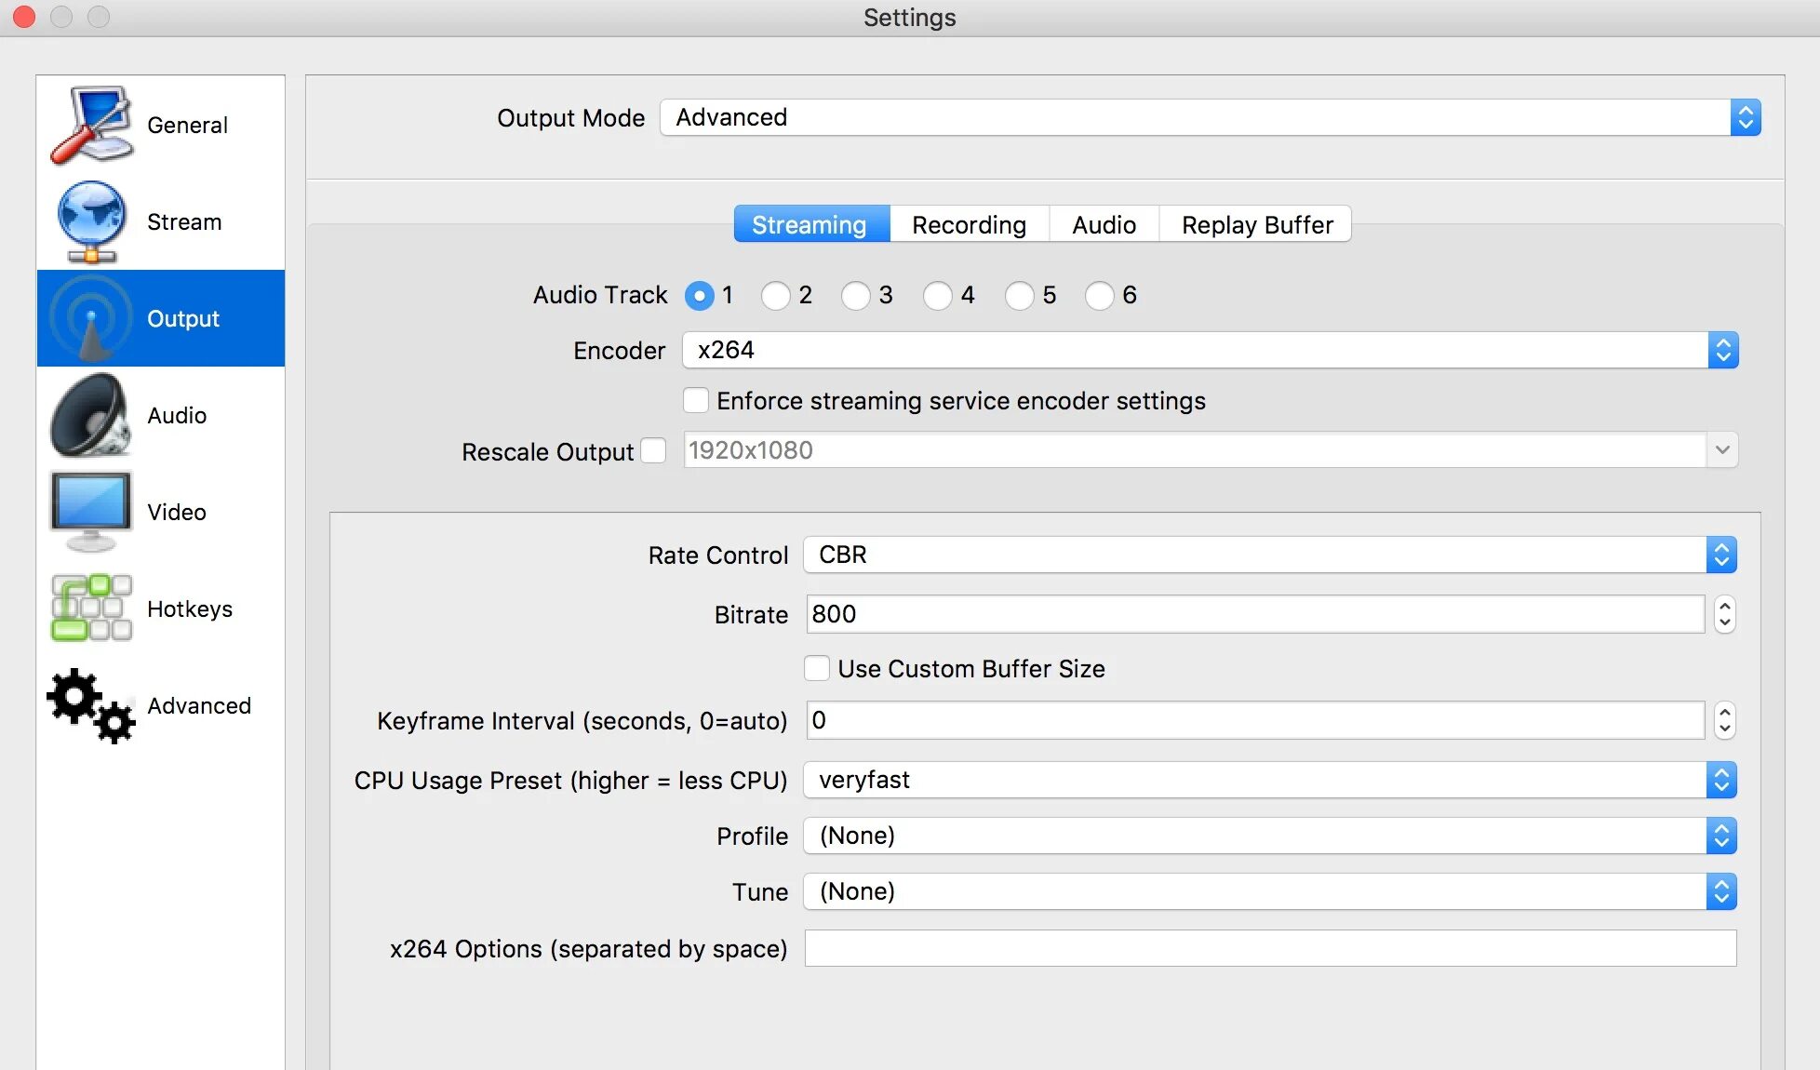Click the General settings icon
The height and width of the screenshot is (1070, 1820).
coord(90,124)
